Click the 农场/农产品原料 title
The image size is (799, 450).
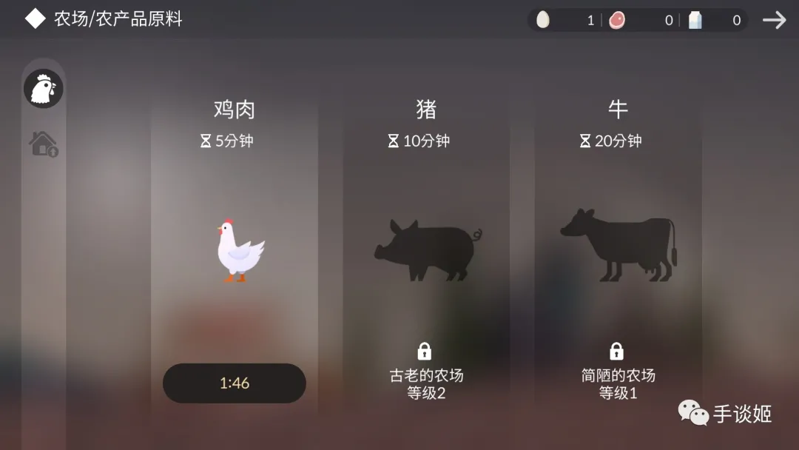click(x=118, y=19)
